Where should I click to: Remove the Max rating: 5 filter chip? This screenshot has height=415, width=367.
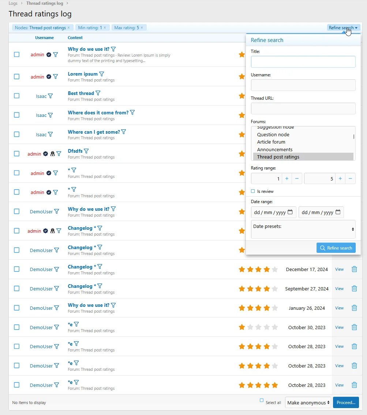pyautogui.click(x=142, y=27)
